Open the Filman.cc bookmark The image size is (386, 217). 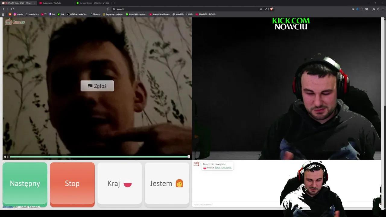point(95,14)
